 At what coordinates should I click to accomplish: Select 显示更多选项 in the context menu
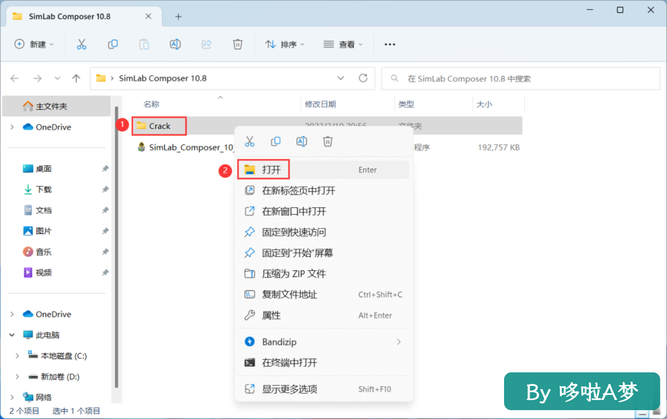click(x=323, y=389)
